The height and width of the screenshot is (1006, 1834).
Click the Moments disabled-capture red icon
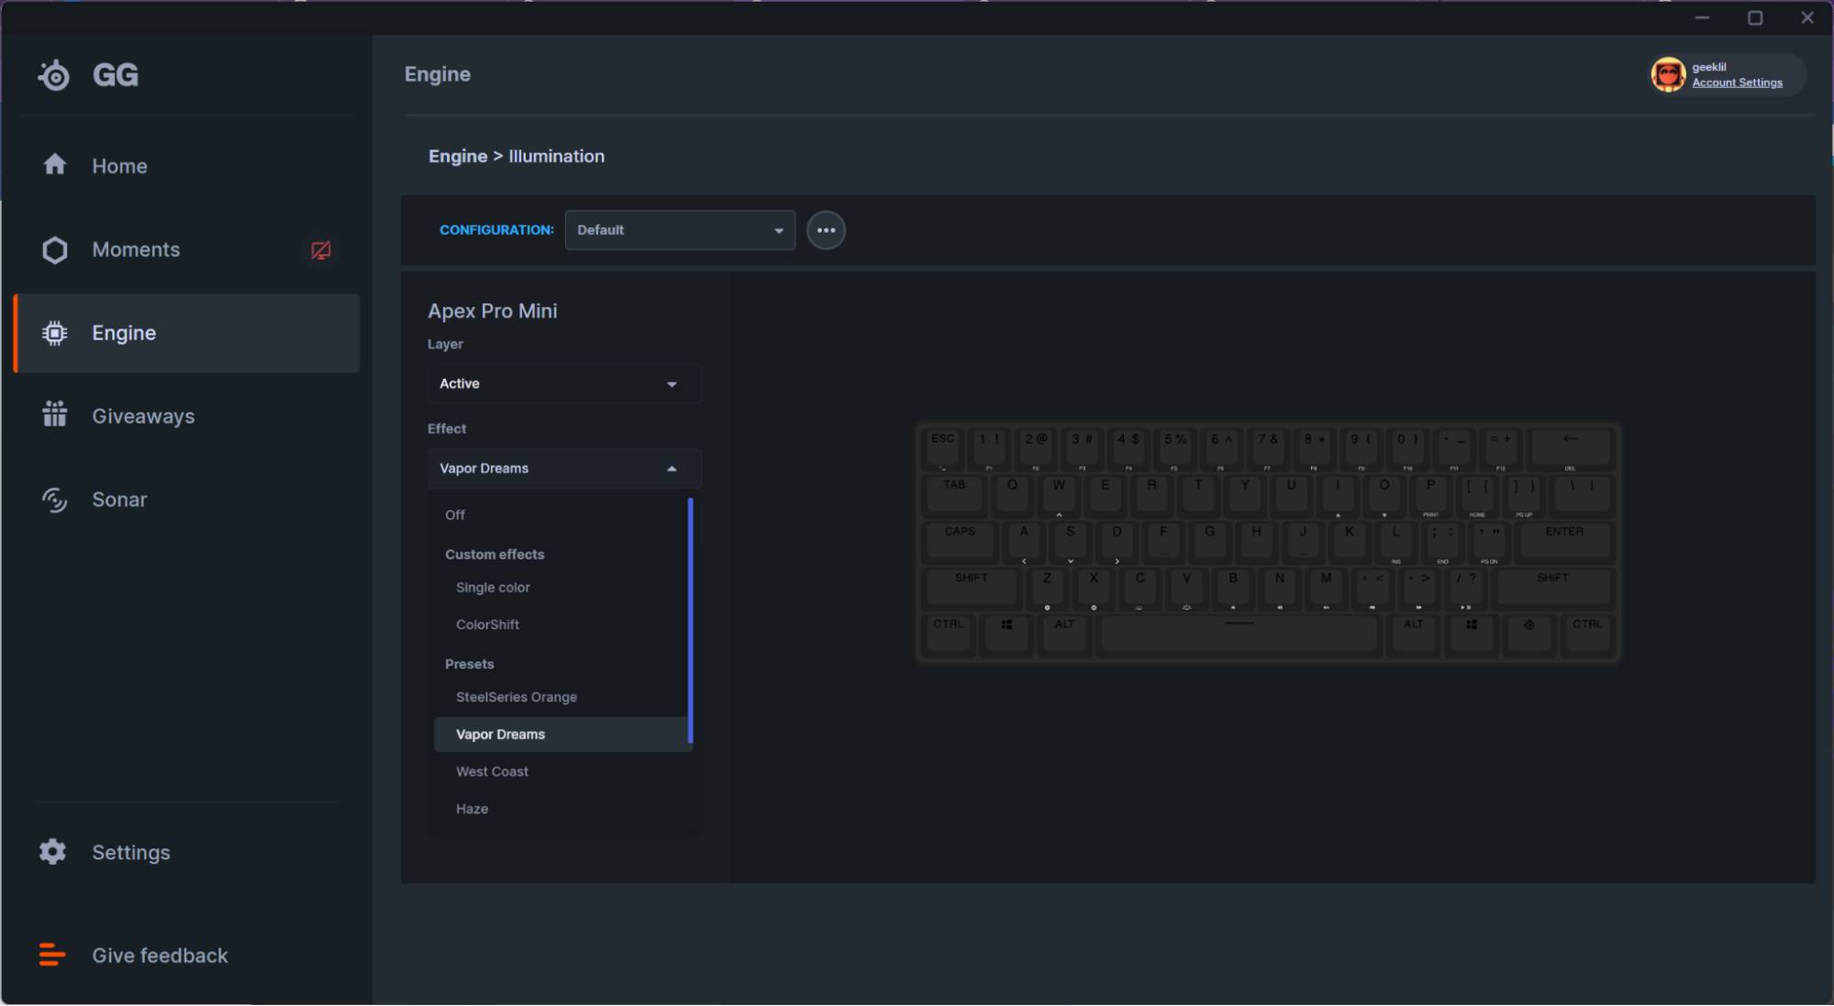(320, 249)
